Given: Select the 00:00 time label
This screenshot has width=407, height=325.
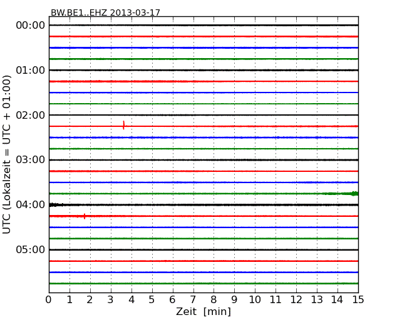Looking at the screenshot, I should (31, 26).
